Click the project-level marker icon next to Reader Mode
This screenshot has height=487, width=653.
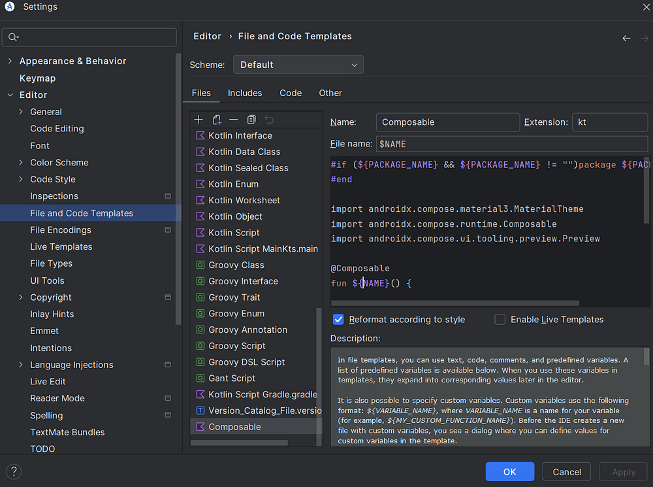168,398
